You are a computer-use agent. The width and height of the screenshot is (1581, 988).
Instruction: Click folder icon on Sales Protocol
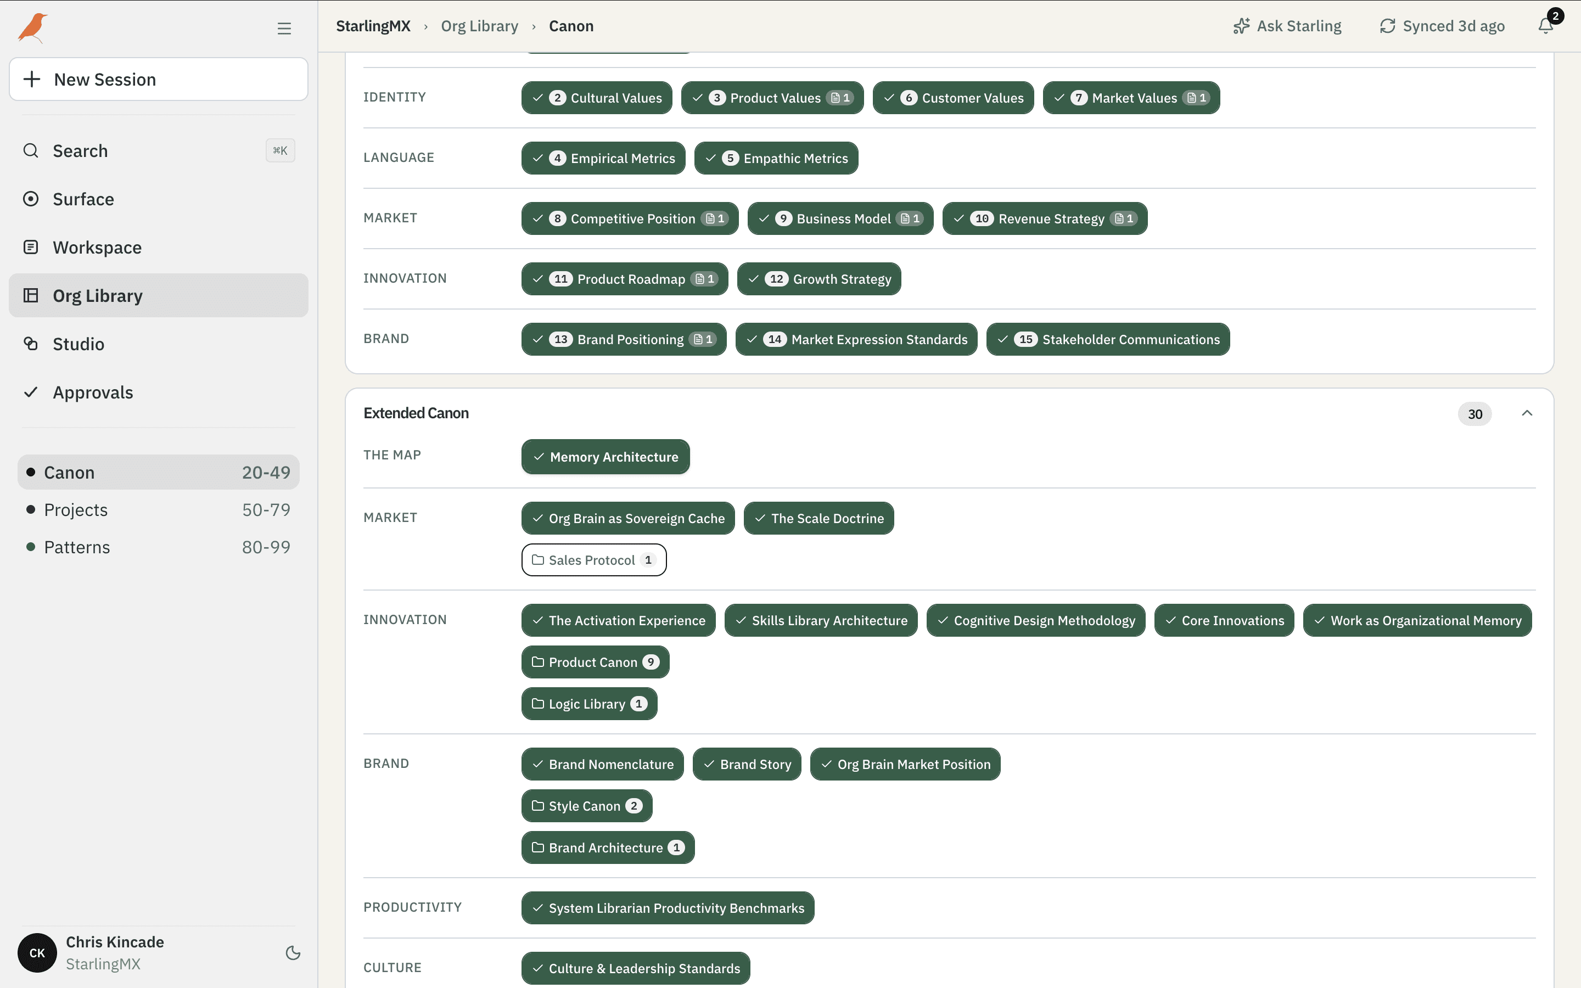537,560
